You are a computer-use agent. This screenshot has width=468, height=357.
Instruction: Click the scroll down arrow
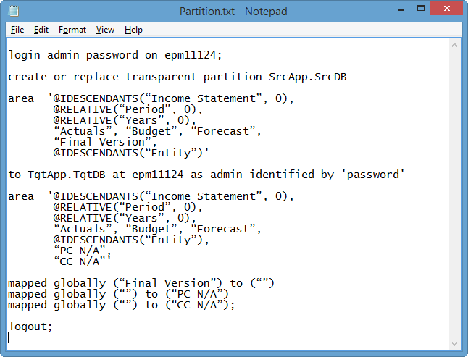454,344
